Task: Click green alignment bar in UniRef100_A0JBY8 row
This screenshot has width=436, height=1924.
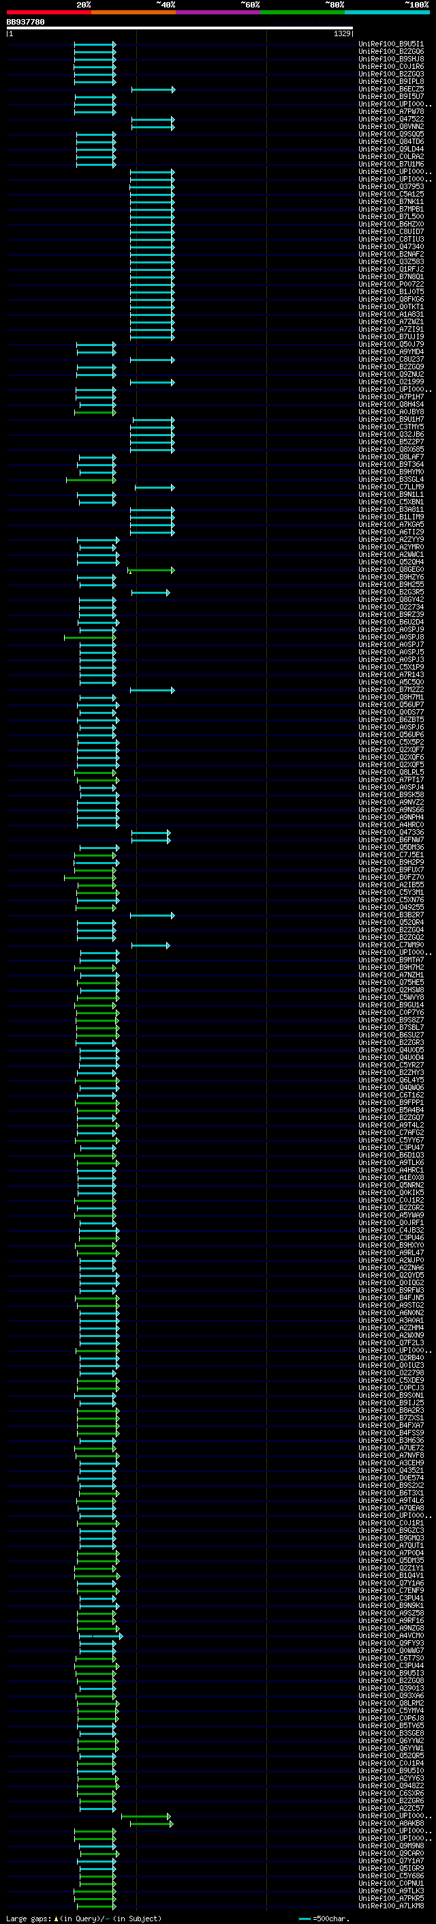Action: tap(95, 412)
